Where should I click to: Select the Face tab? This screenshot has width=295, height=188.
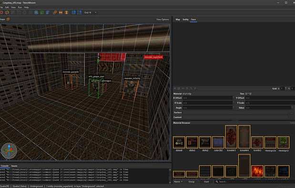point(193,19)
